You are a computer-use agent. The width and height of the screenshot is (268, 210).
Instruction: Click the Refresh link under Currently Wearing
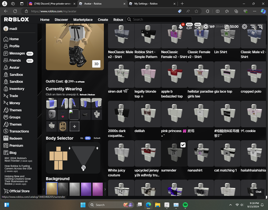pos(83,95)
